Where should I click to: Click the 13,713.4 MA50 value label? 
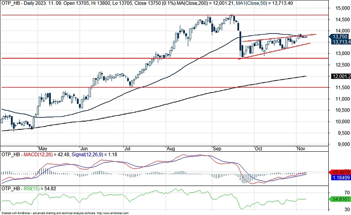tap(339, 42)
